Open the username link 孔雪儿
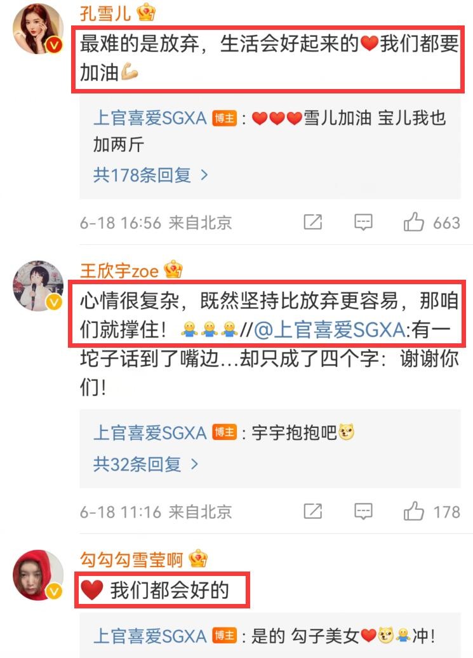Screen dimensions: 473x658 pyautogui.click(x=105, y=13)
